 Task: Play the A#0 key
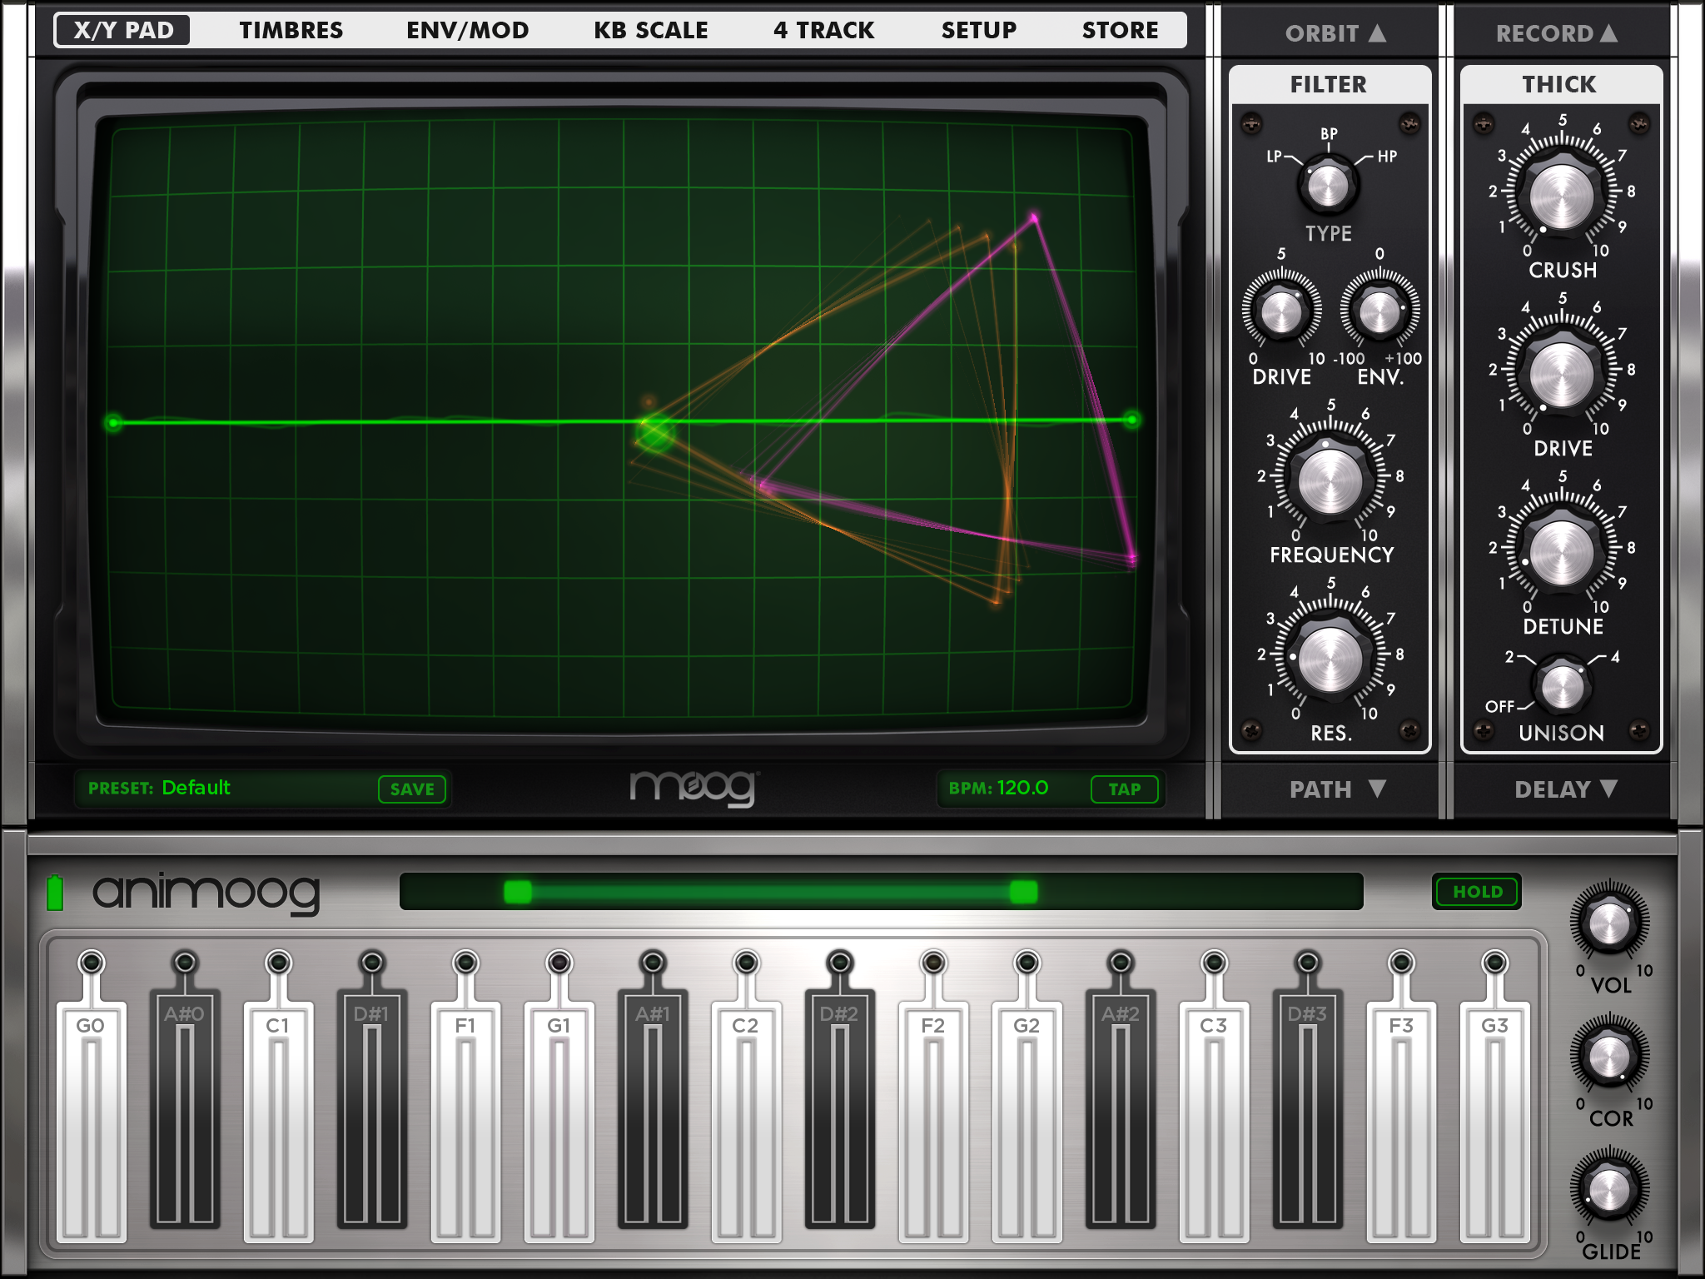[184, 1108]
